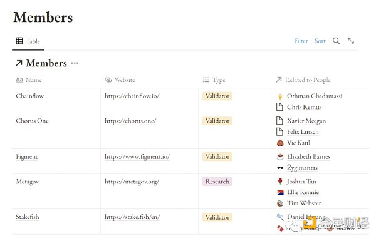
Task: Open the Filter option
Action: pyautogui.click(x=301, y=41)
